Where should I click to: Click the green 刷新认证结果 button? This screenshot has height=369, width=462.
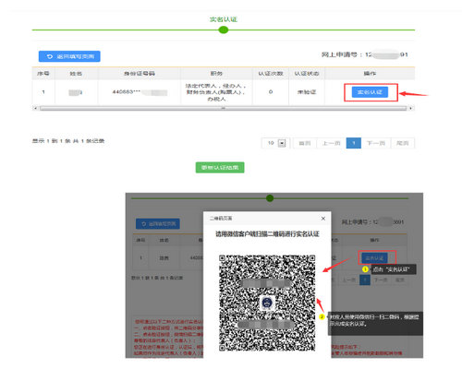pos(220,167)
